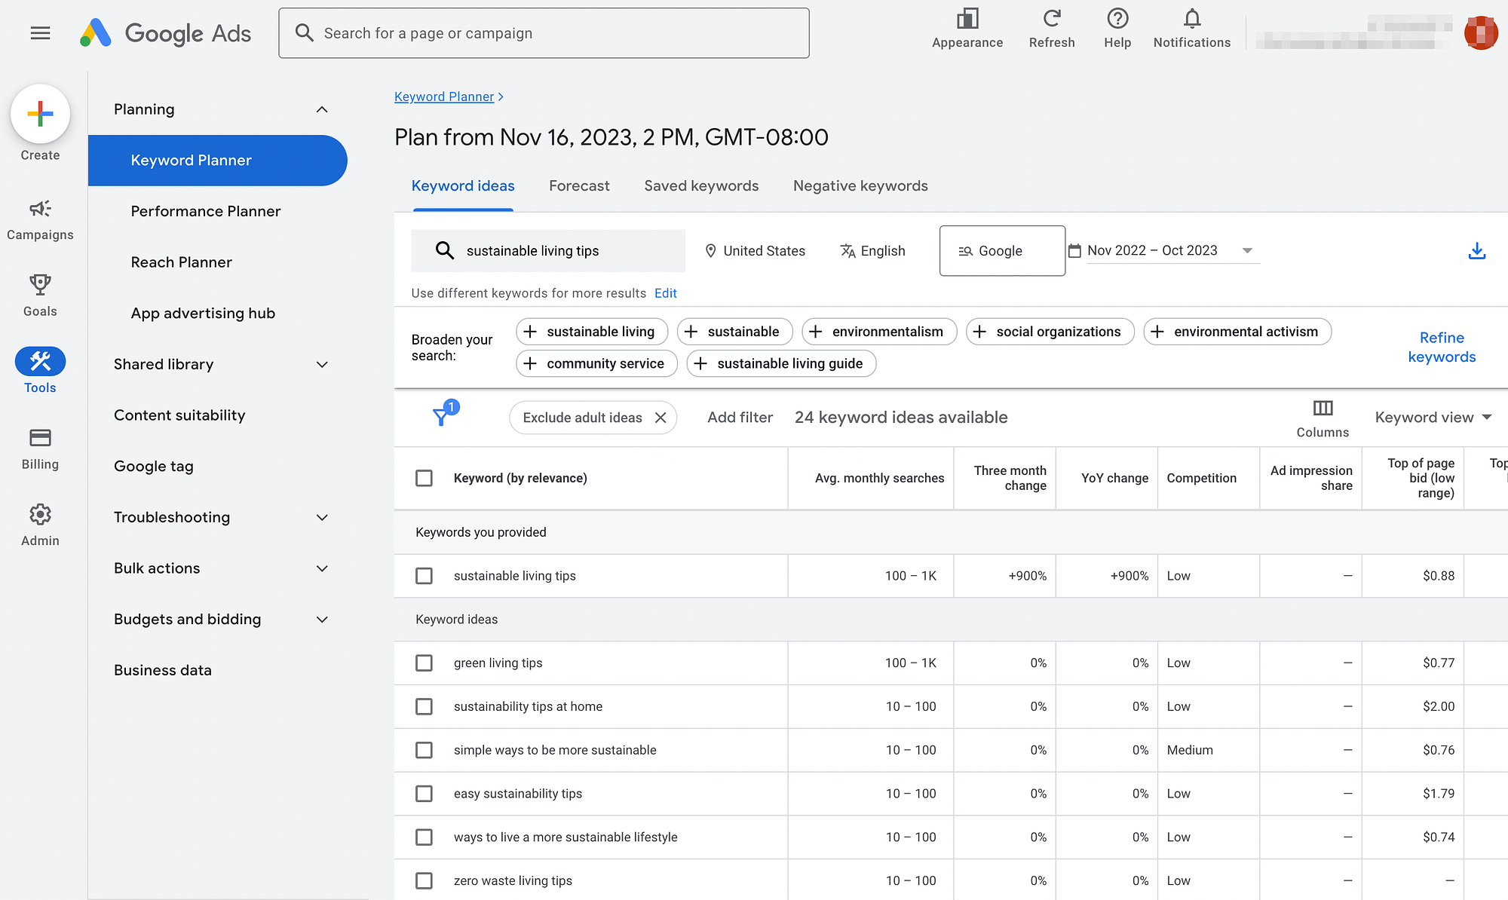Open the hamburger main menu
This screenshot has height=900, width=1508.
point(40,33)
